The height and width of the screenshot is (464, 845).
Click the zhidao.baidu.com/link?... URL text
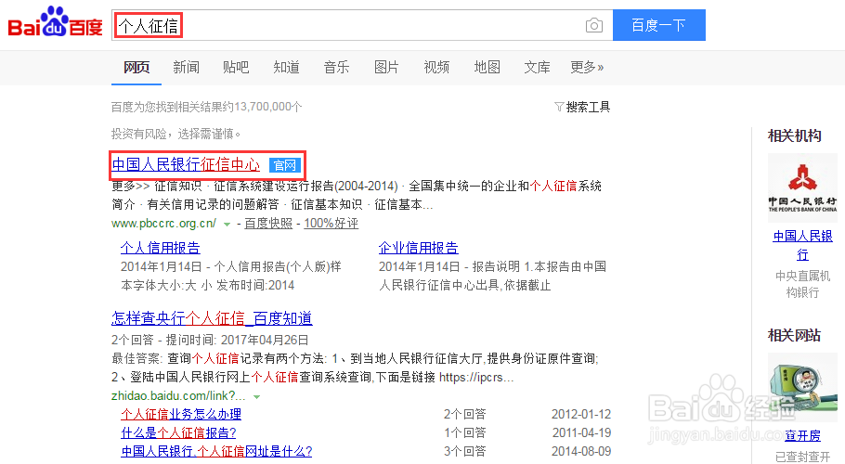[x=178, y=396]
